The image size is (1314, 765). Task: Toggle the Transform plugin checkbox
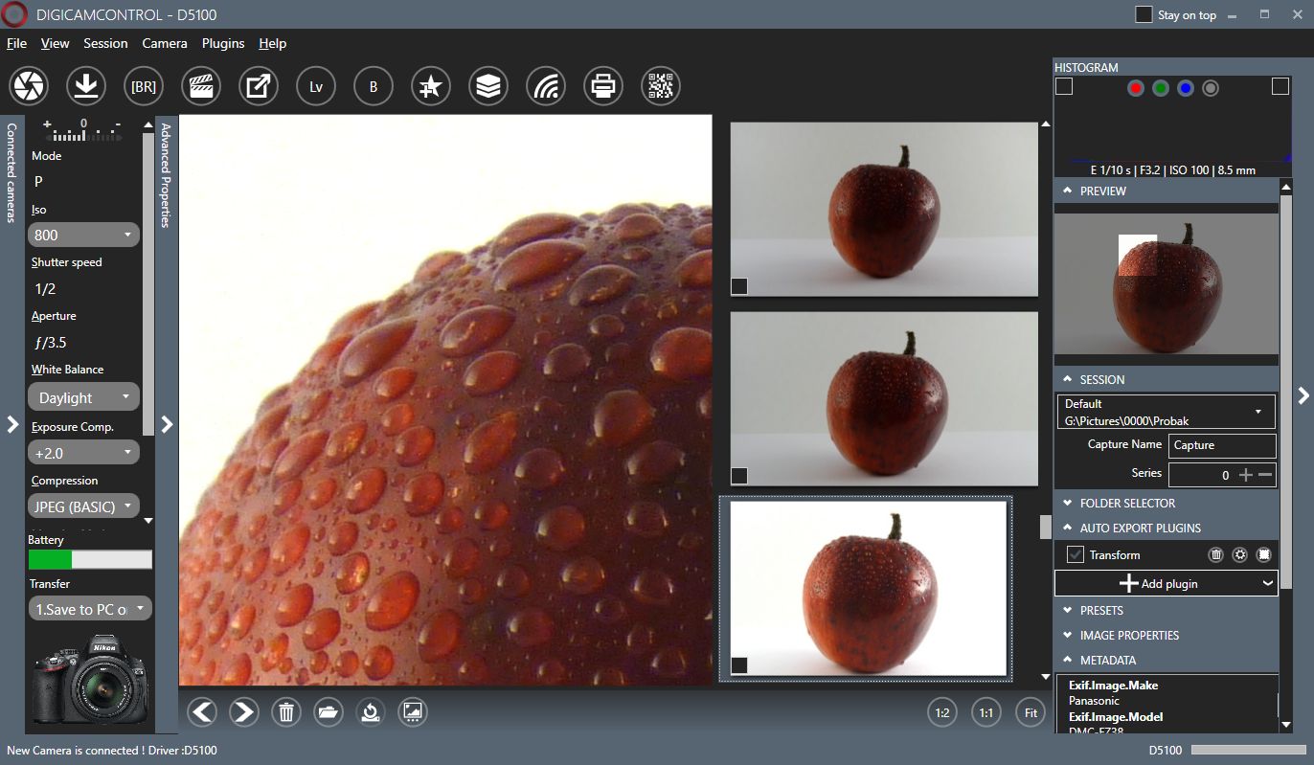coord(1076,554)
